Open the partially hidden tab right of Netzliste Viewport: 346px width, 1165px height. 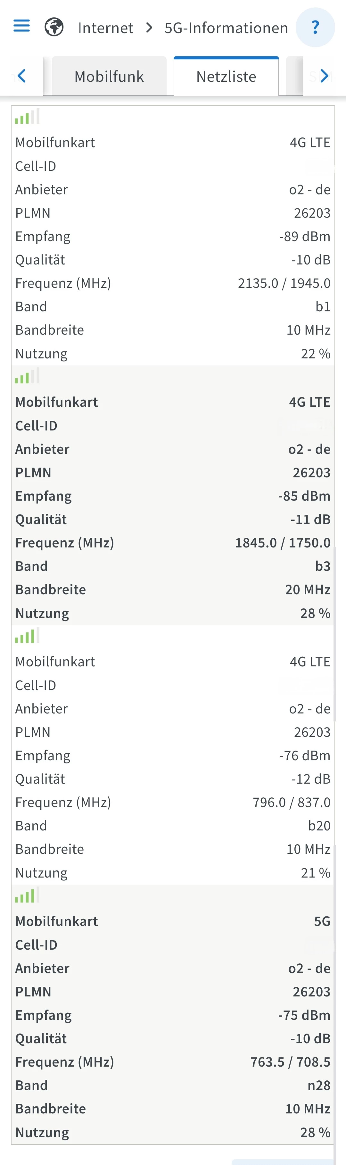pyautogui.click(x=295, y=76)
